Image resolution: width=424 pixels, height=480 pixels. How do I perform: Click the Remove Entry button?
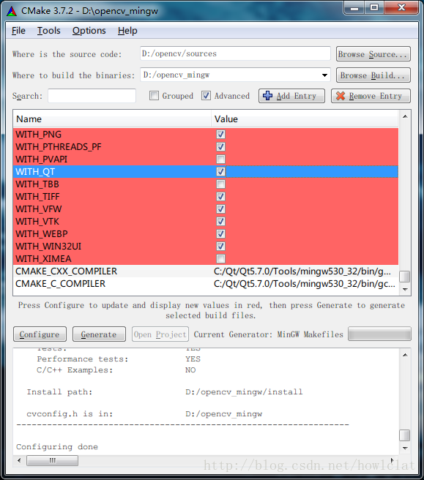coord(371,96)
